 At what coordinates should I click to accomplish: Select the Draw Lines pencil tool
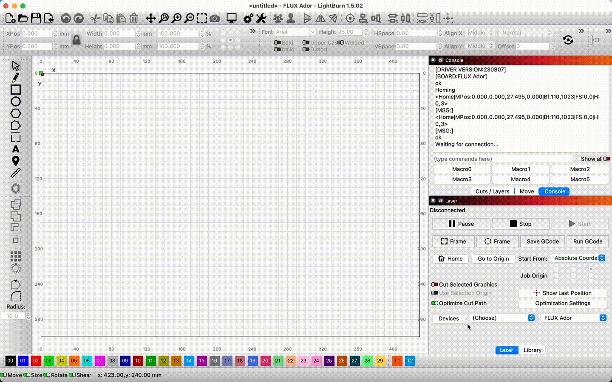15,78
